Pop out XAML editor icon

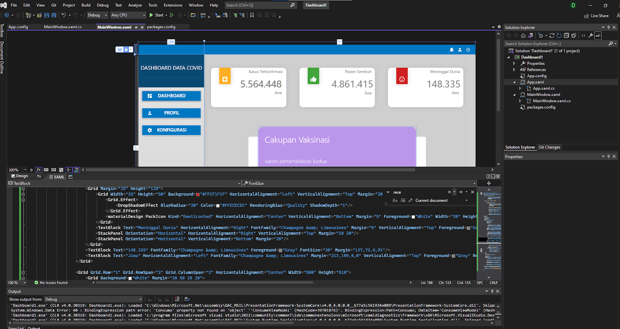71,177
